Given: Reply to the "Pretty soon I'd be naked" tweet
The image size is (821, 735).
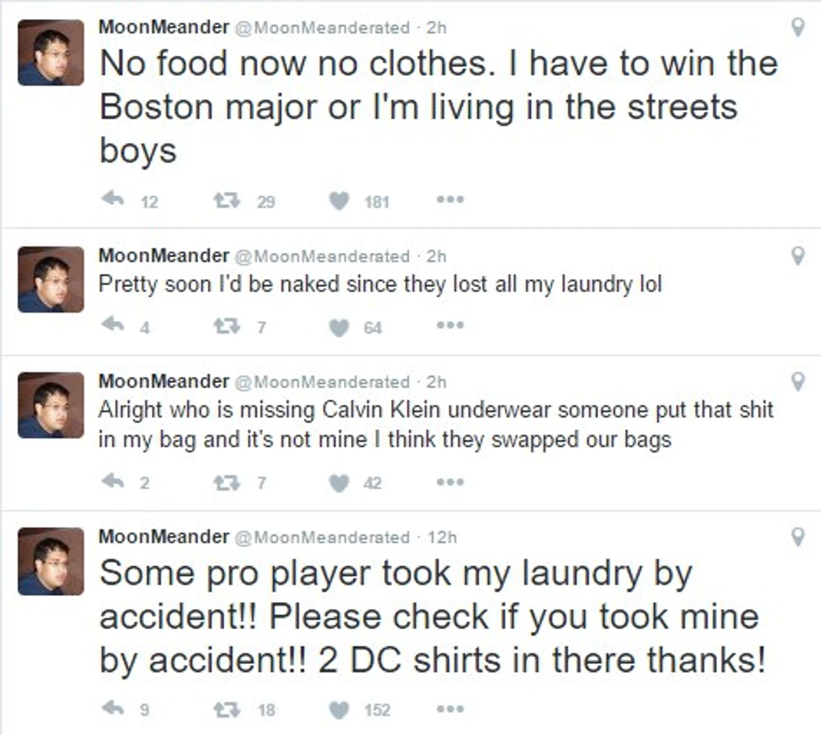Looking at the screenshot, I should coord(113,324).
